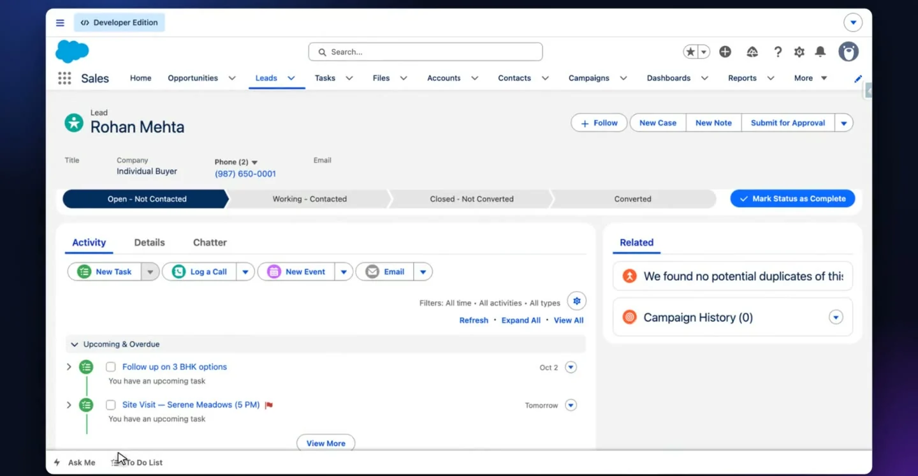Click the Favorites star icon
918x476 pixels.
pyautogui.click(x=690, y=52)
